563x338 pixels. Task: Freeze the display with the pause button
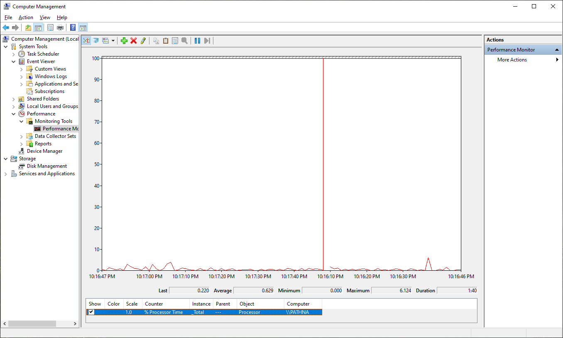click(197, 41)
